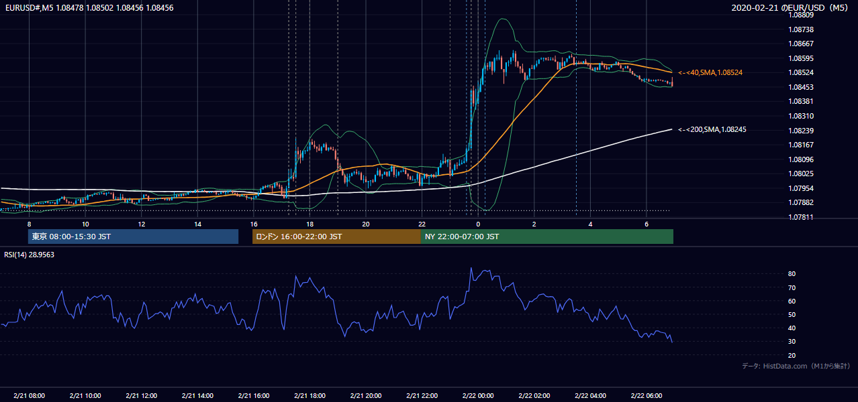Click the bottom date label '2/21 12:00'
The height and width of the screenshot is (402, 858).
pyautogui.click(x=141, y=395)
